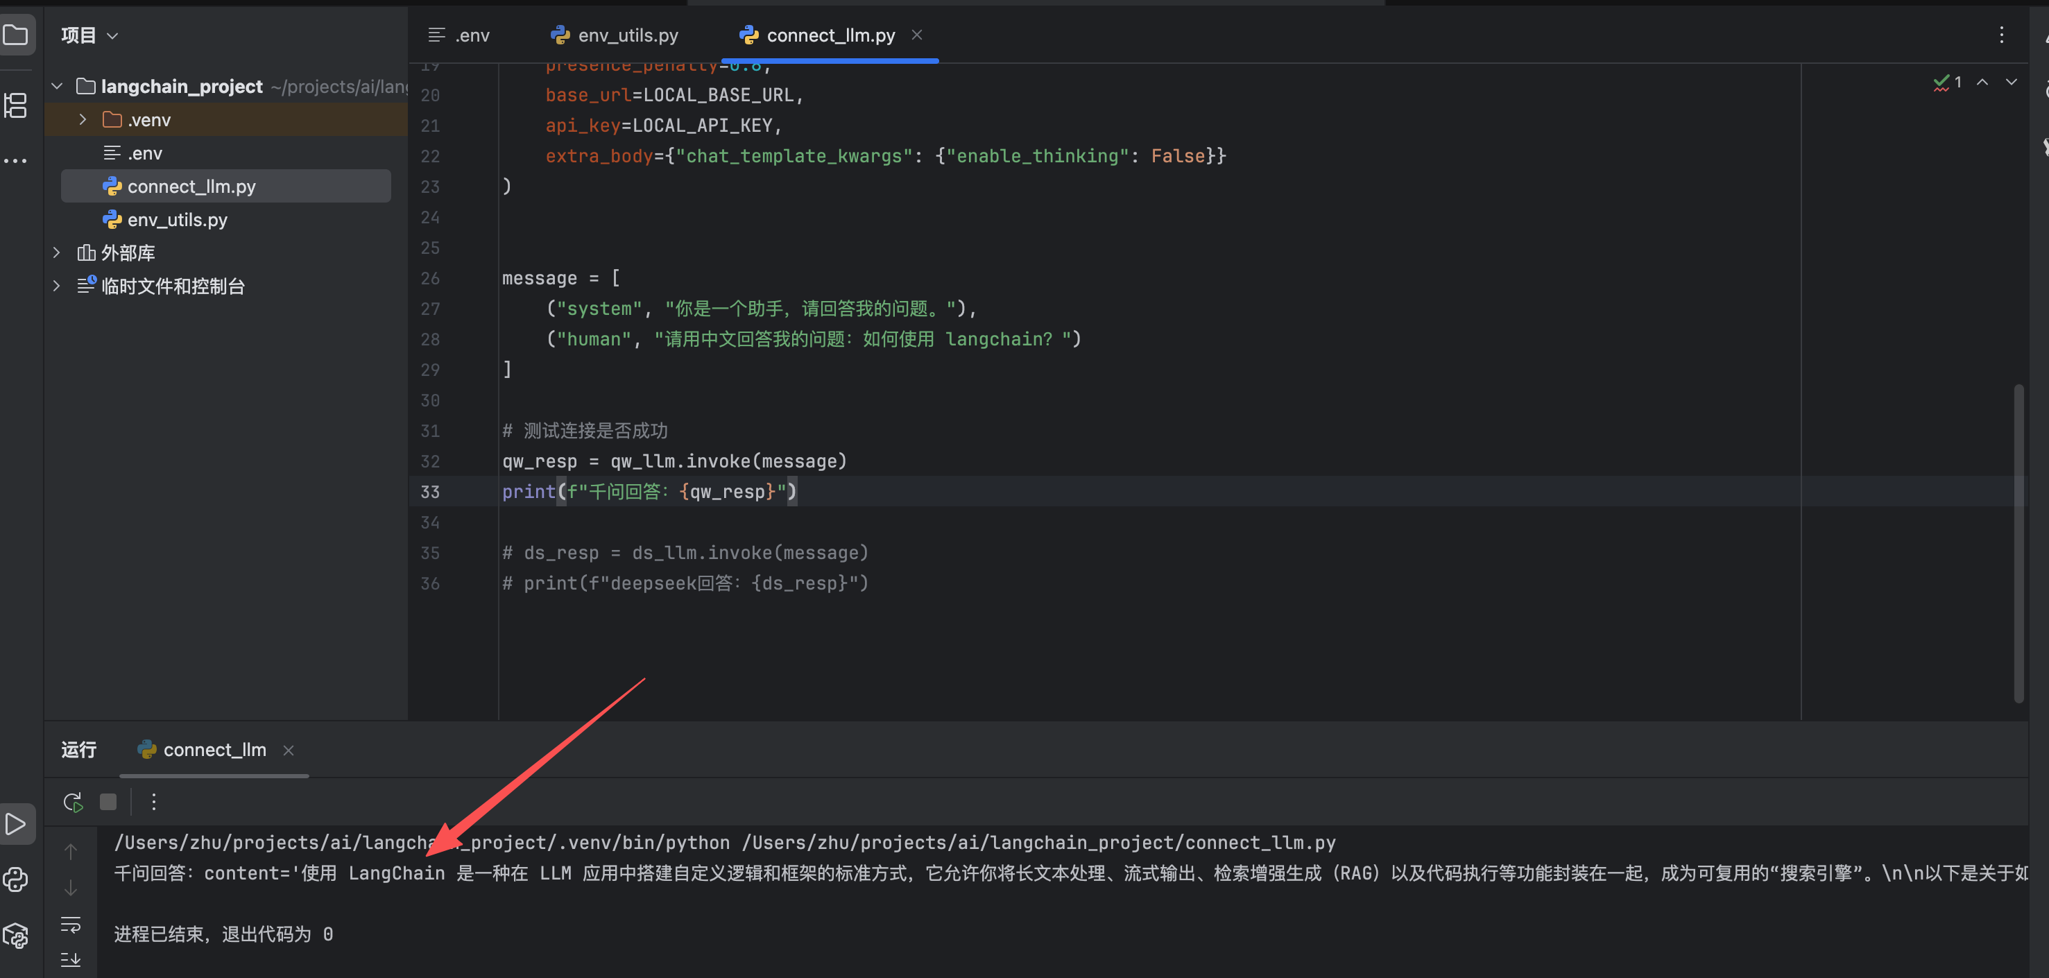The height and width of the screenshot is (978, 2049).
Task: Click the 运行 panel title
Action: click(x=79, y=750)
